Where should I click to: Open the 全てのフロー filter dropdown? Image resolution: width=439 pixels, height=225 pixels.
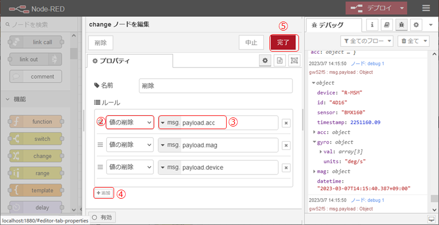tap(367, 41)
